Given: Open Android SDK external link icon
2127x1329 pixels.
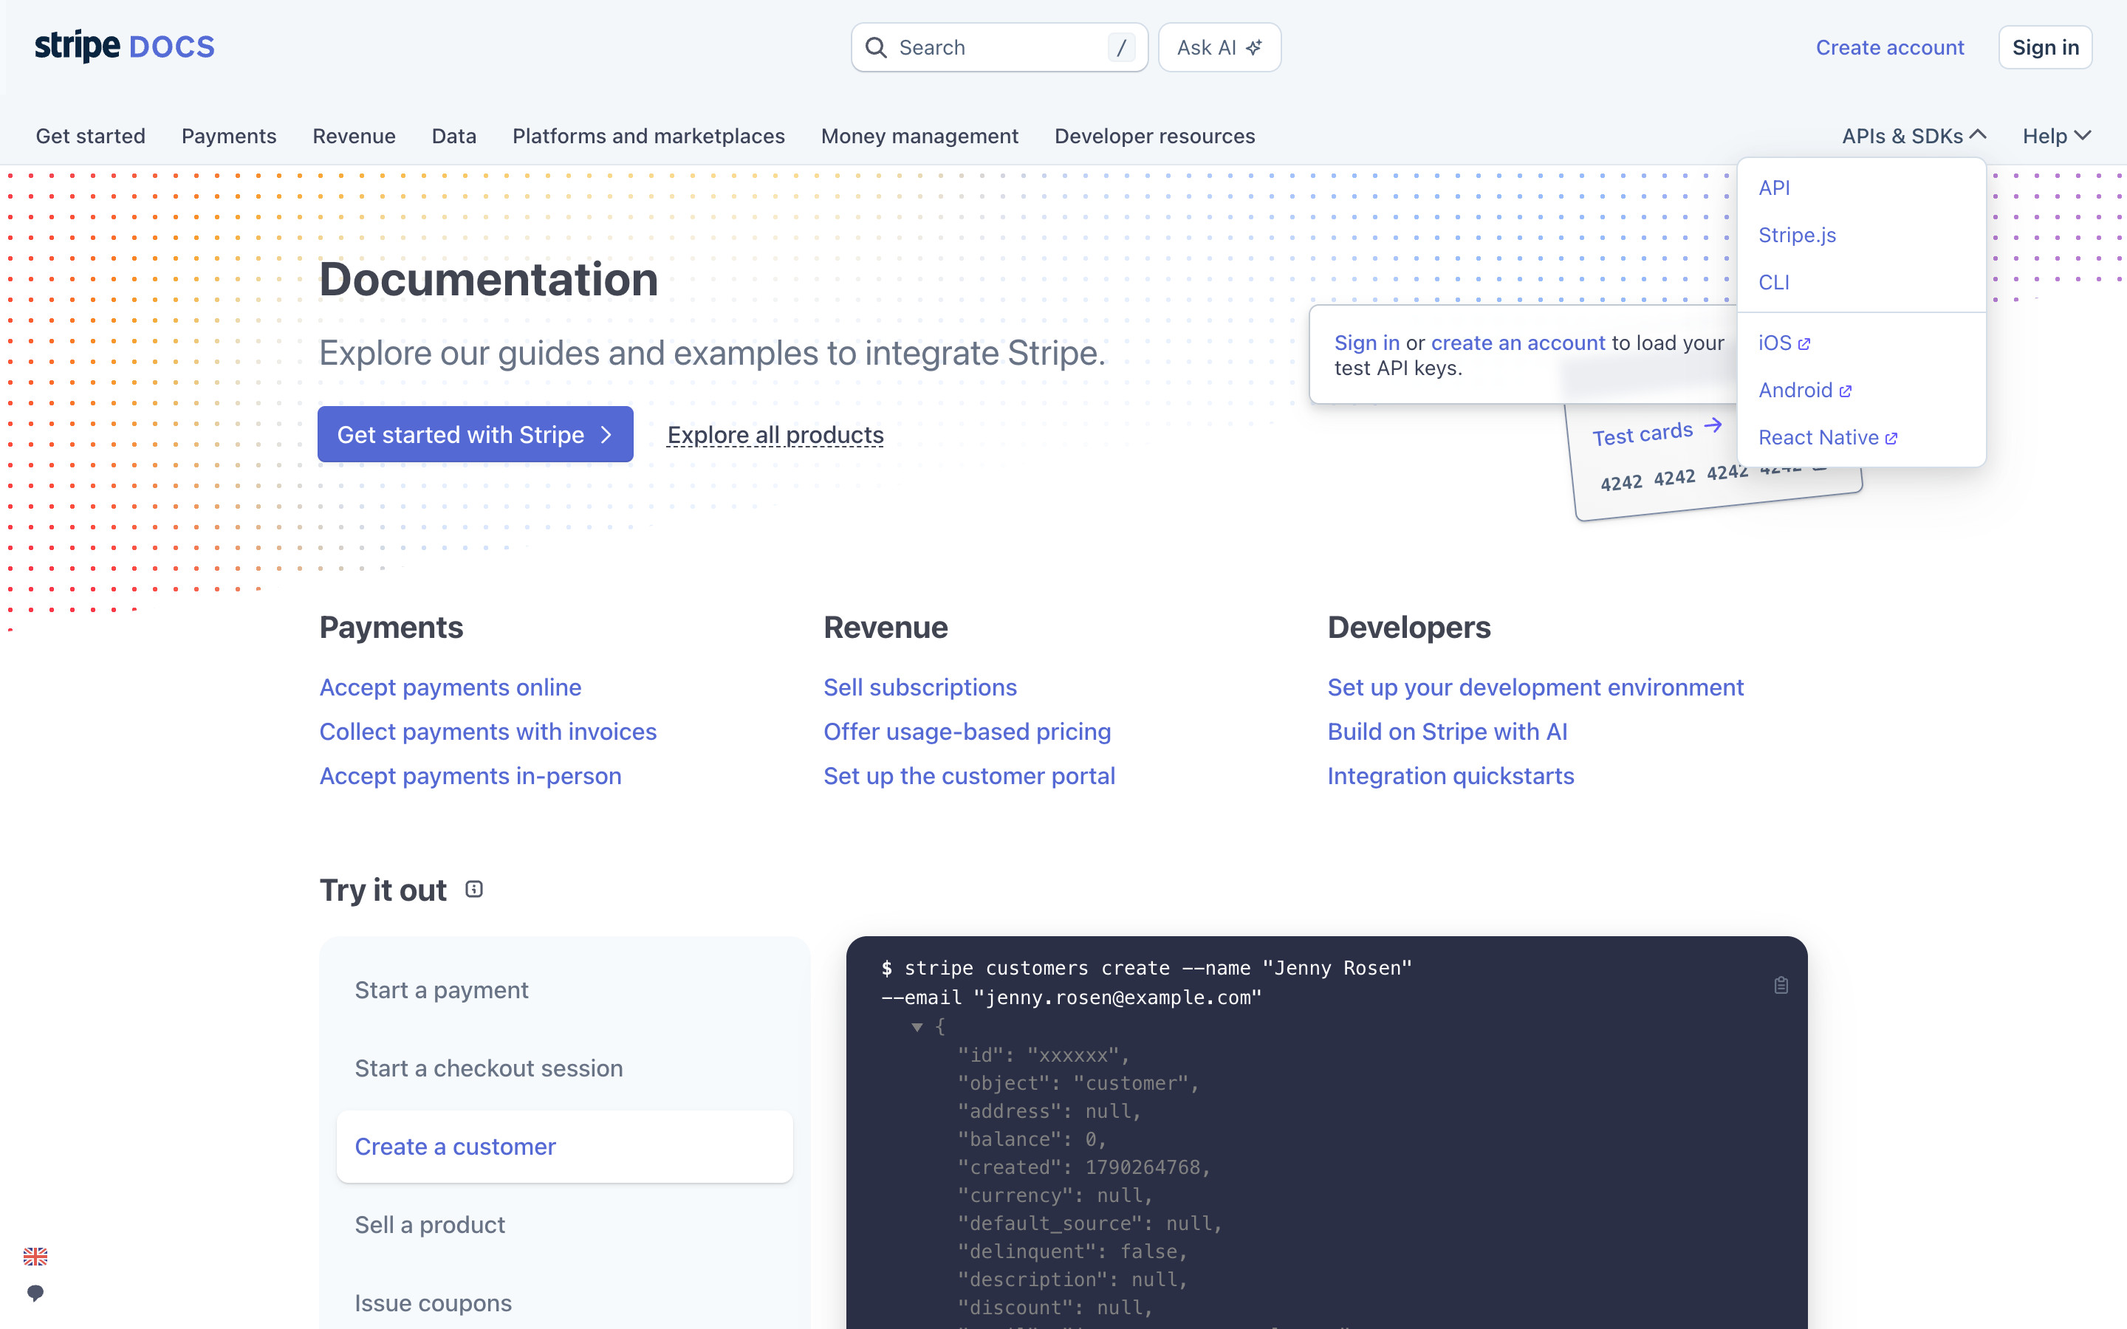Looking at the screenshot, I should pyautogui.click(x=1846, y=391).
